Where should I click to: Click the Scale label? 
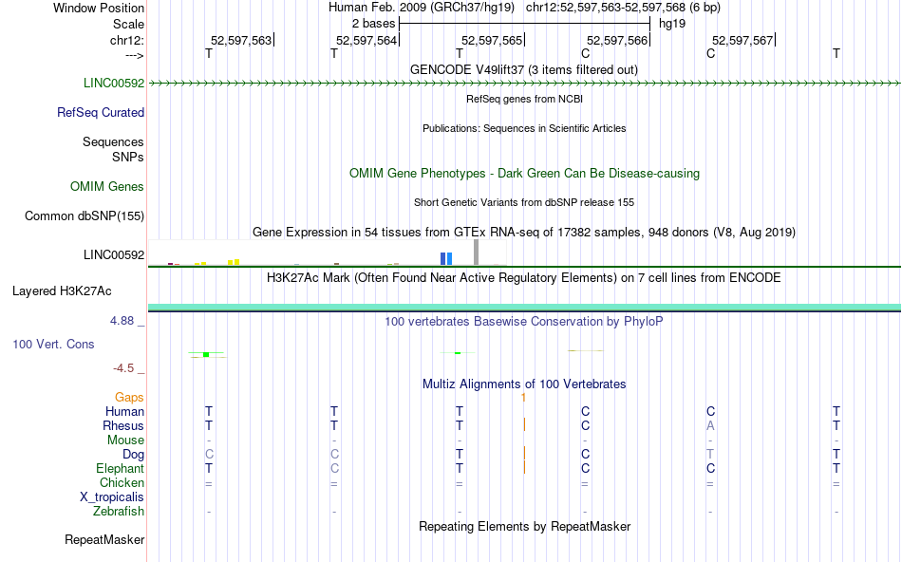[x=129, y=24]
